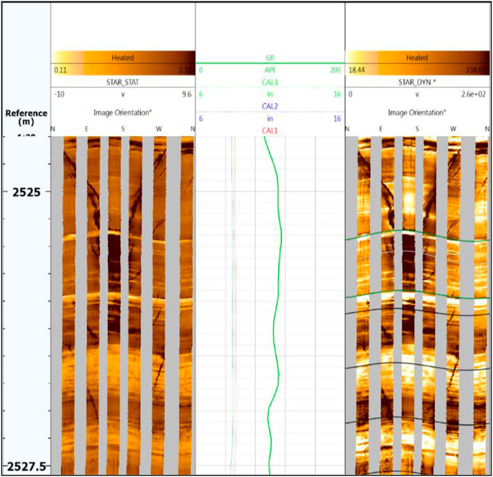Click the W orientation letter in STAR_STAT track

coord(159,129)
